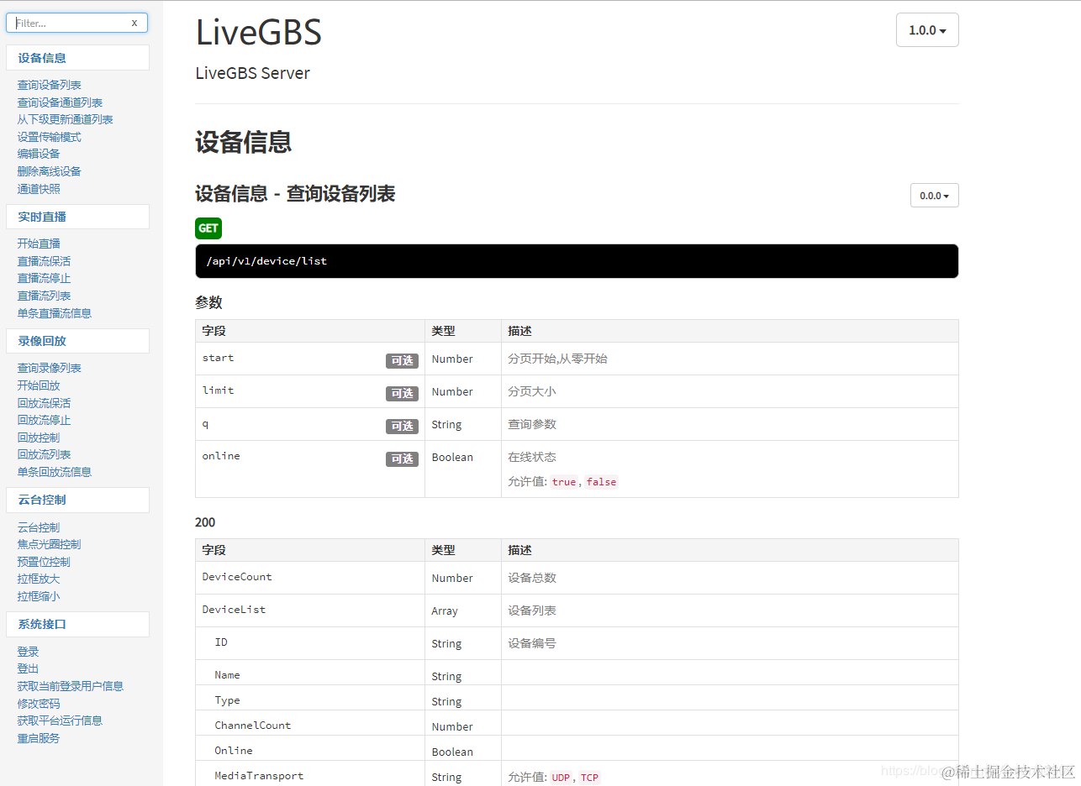
Task: Clear the filter with the x button
Action: [134, 23]
